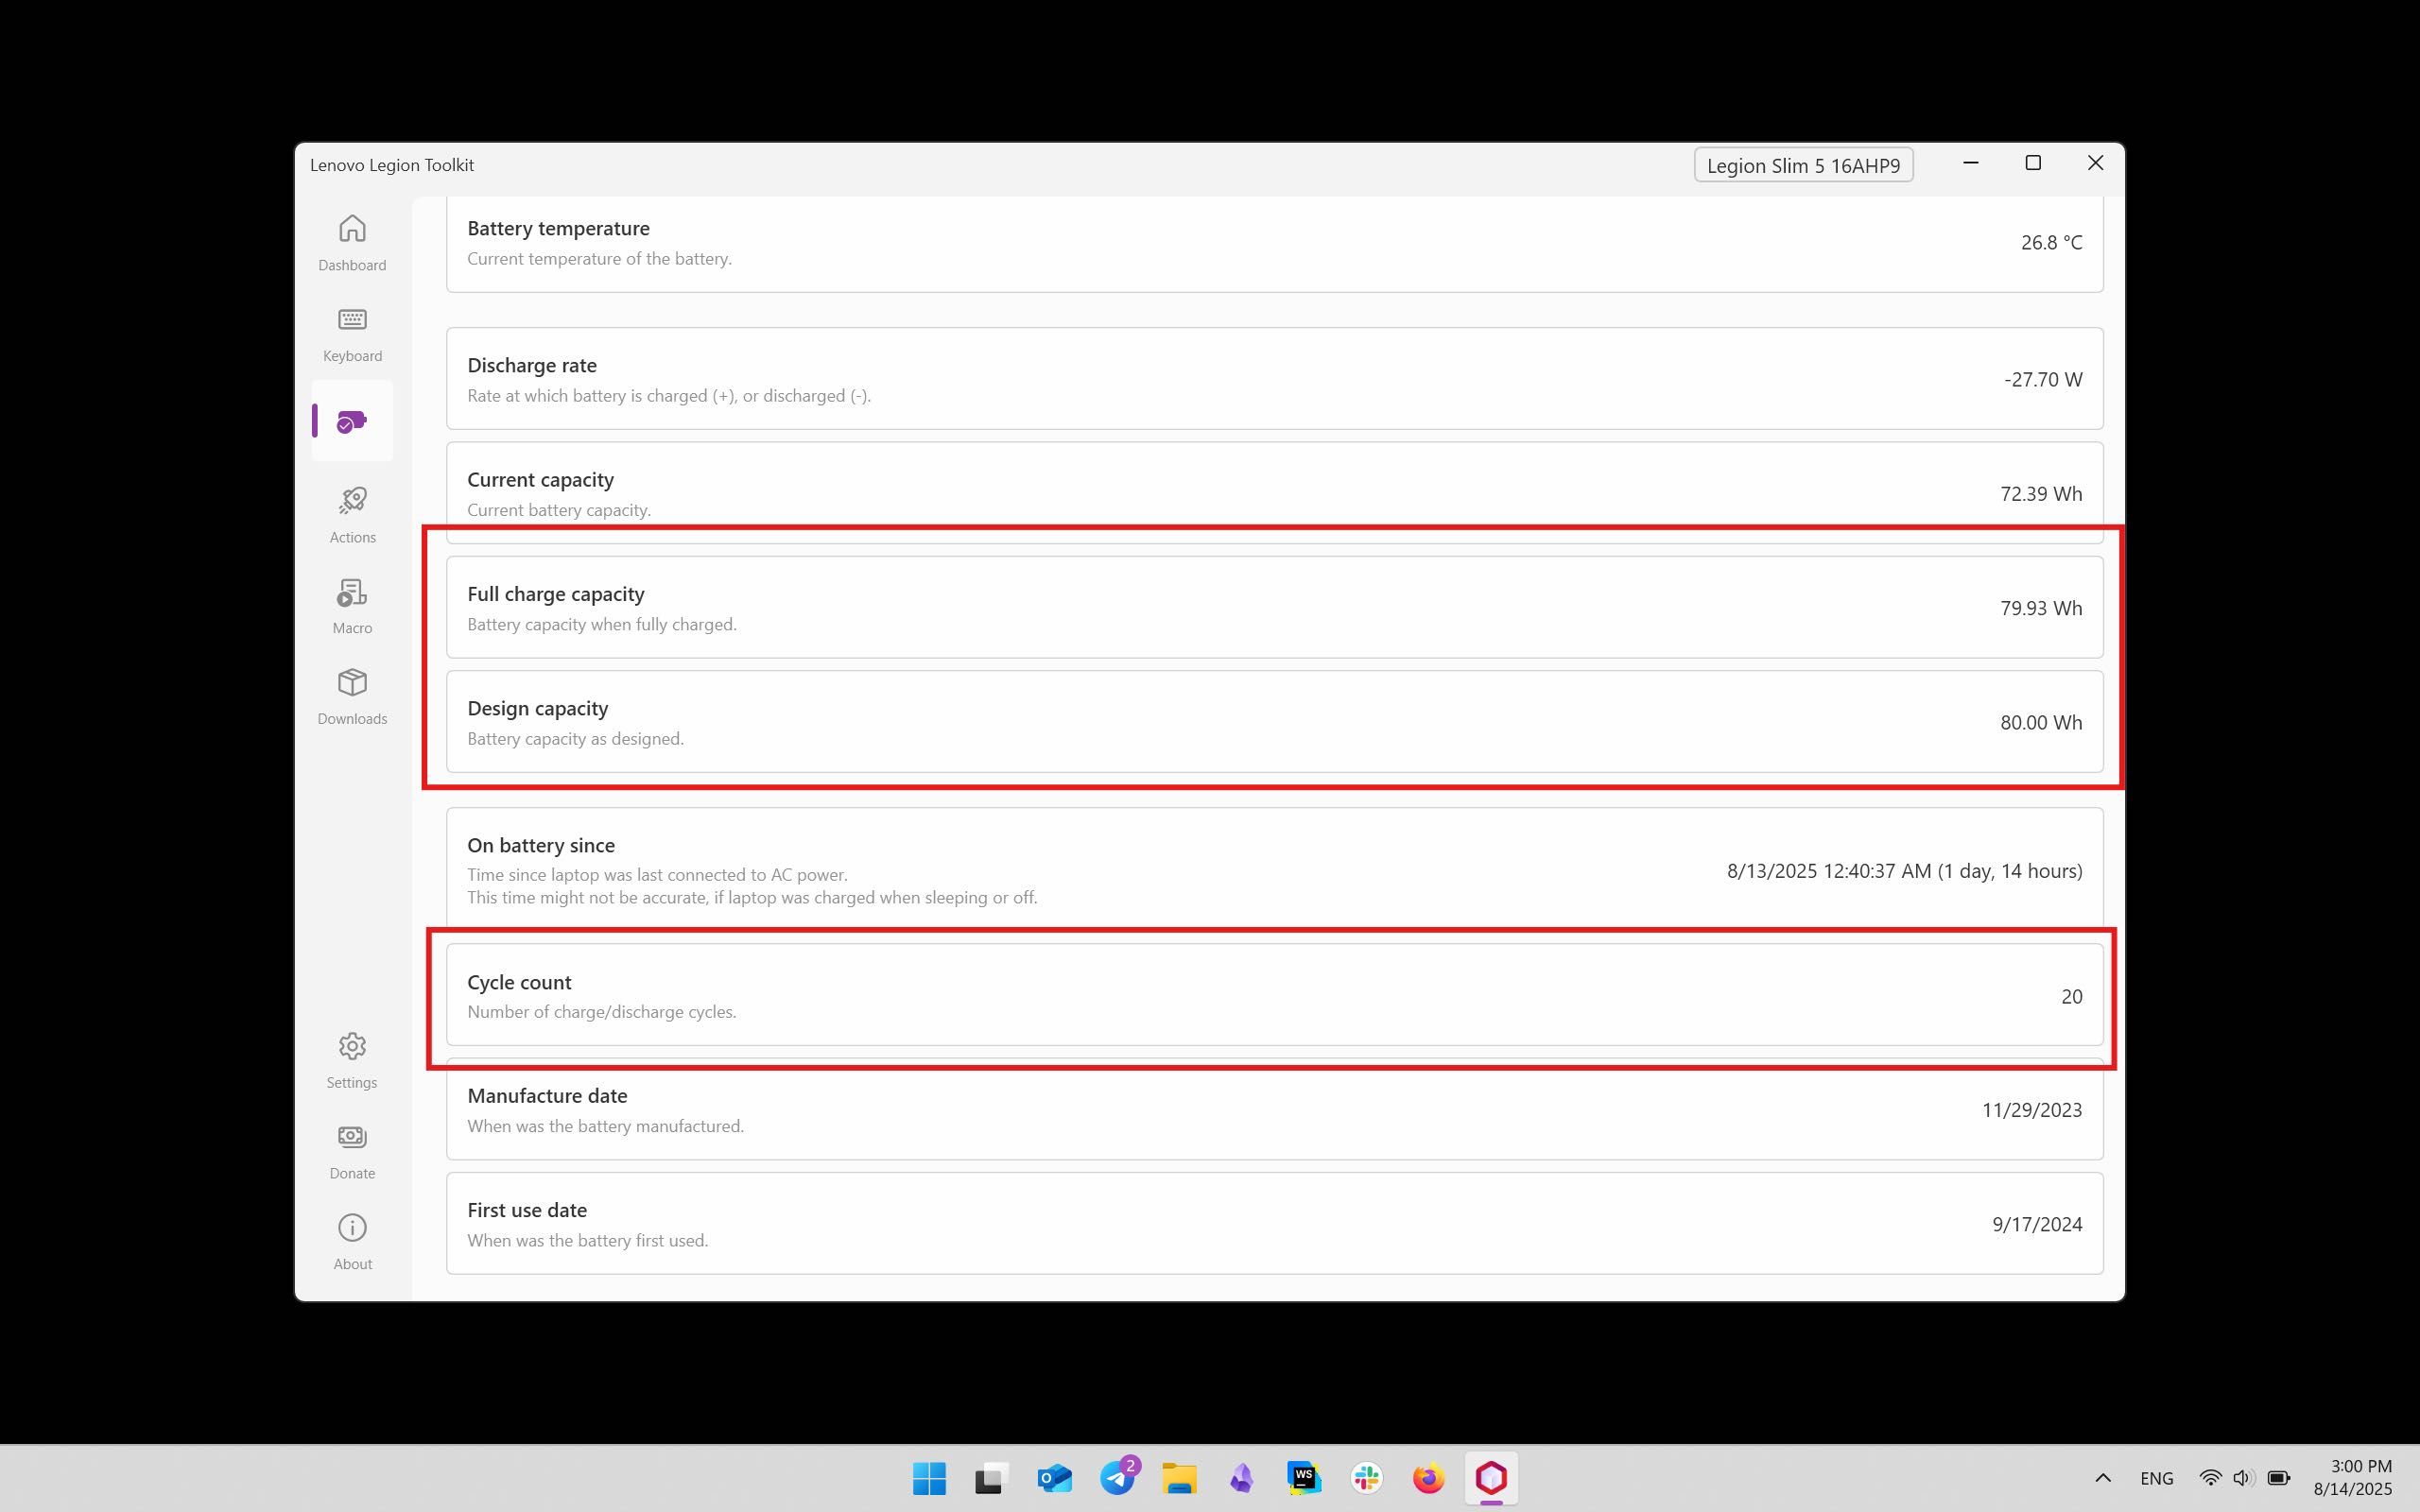2420x1512 pixels.
Task: Open the About info page
Action: (x=352, y=1243)
